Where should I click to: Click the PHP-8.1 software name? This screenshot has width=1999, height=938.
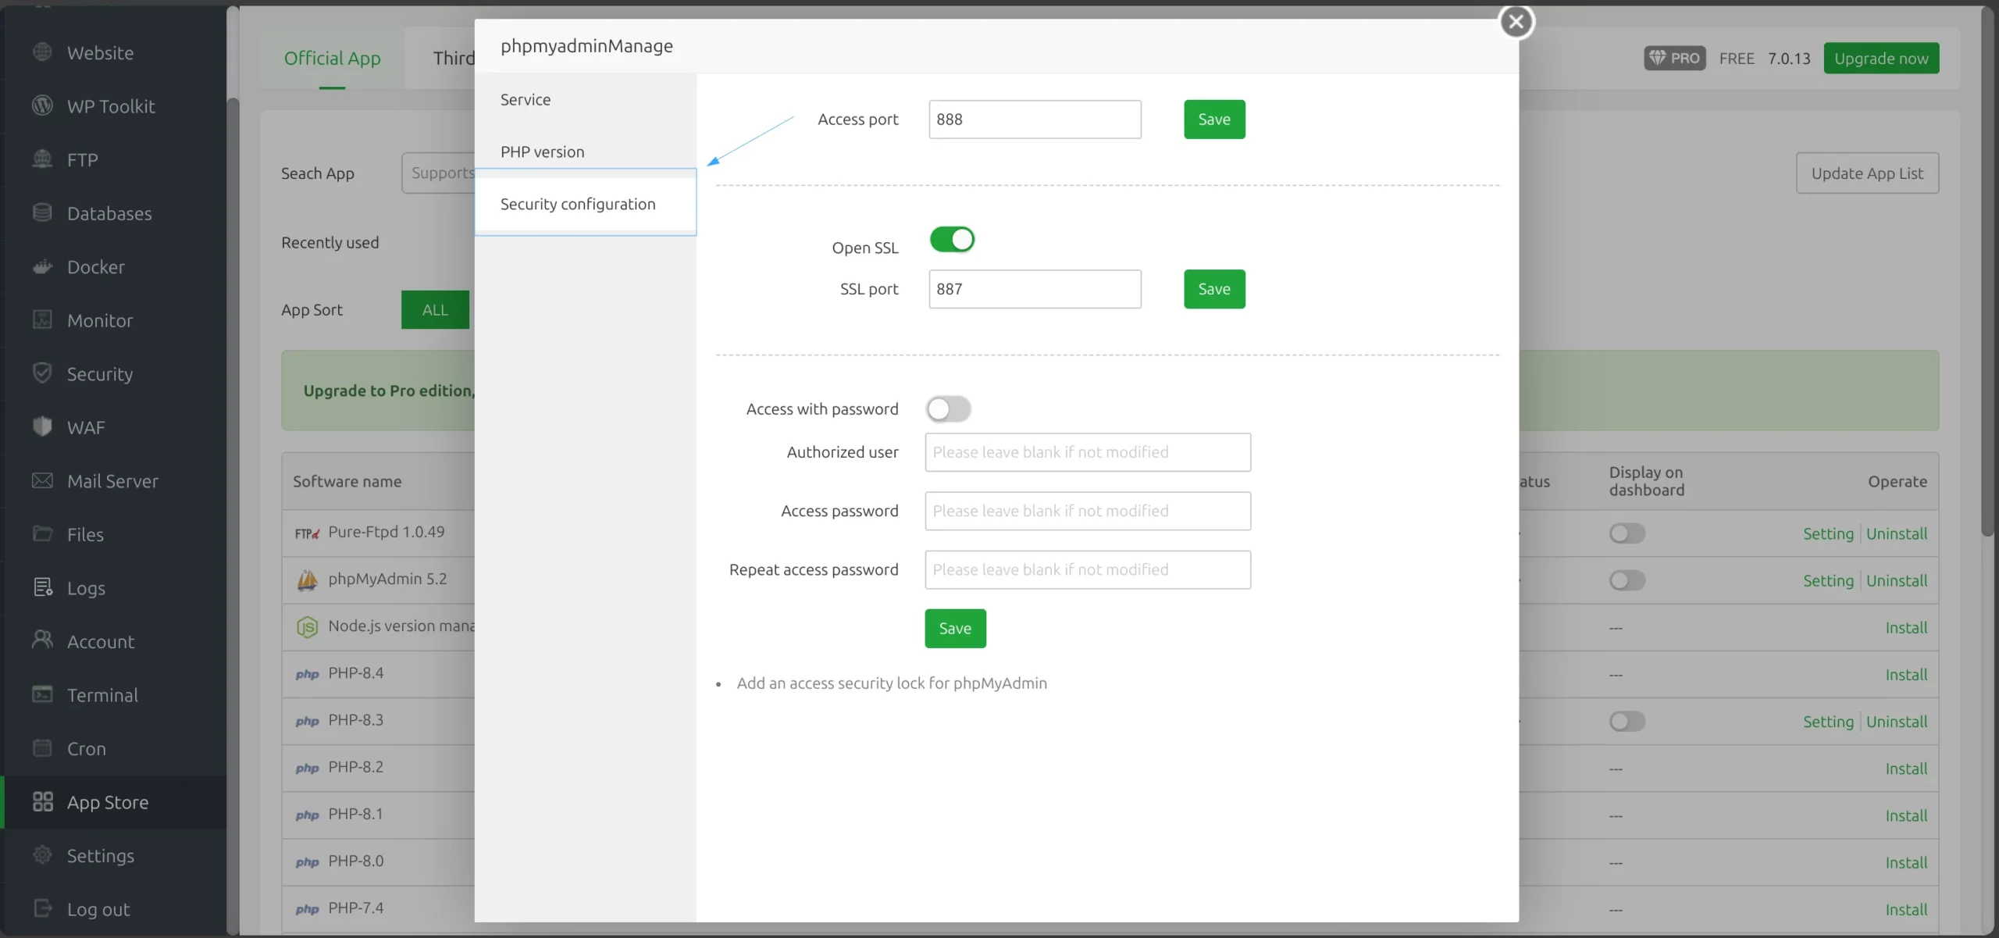356,814
